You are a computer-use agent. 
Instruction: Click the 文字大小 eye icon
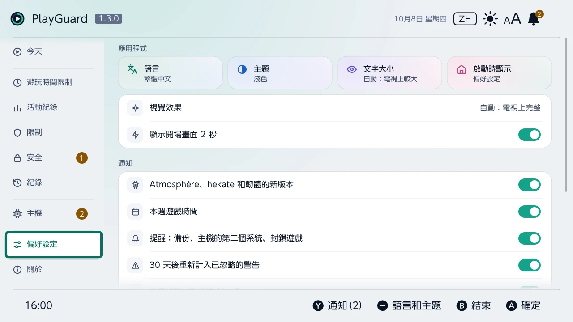(352, 69)
